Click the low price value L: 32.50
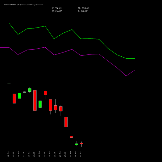Image resolution: width=162 pixels, height=162 pixels. (x=83, y=11)
